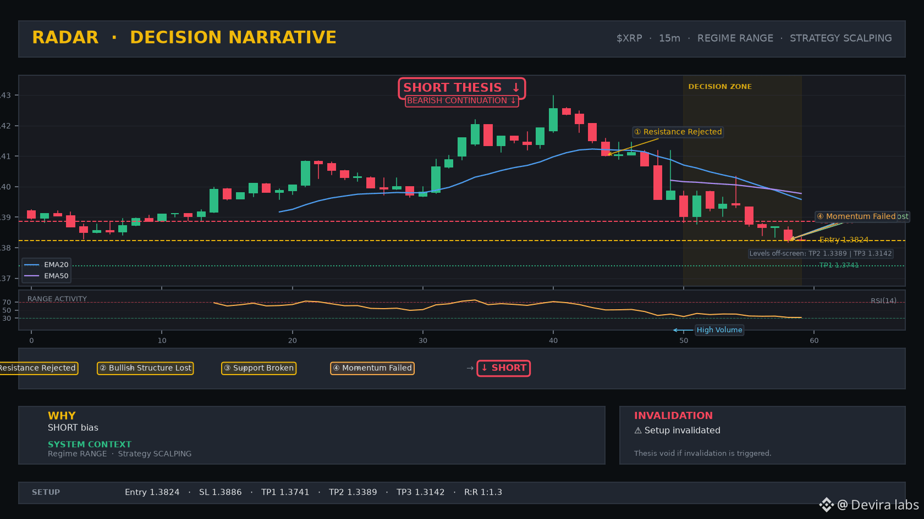This screenshot has height=519, width=924.
Task: Click the Devira labs logo icon
Action: pyautogui.click(x=826, y=505)
